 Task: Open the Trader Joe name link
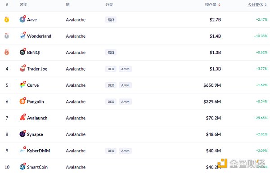click(x=37, y=69)
